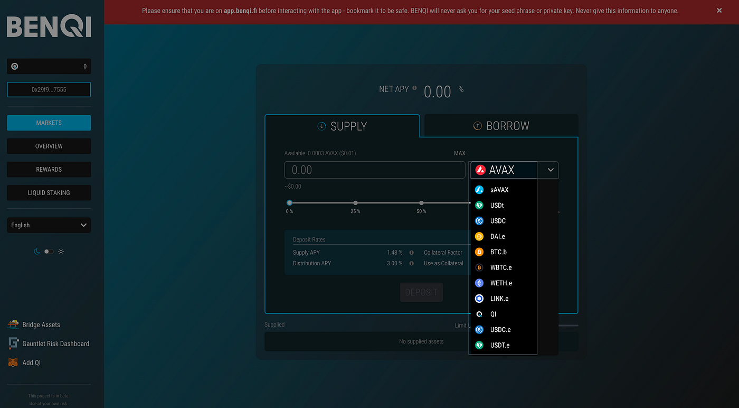Choose QI option in the list
This screenshot has width=739, height=408.
(503, 314)
